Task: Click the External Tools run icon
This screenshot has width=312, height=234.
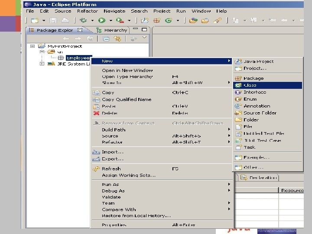Action: (120, 20)
